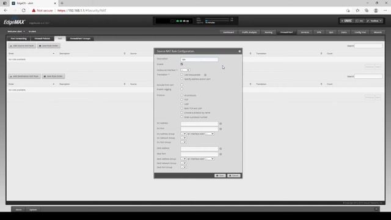Select Both TCP and UDP option

coord(182,108)
